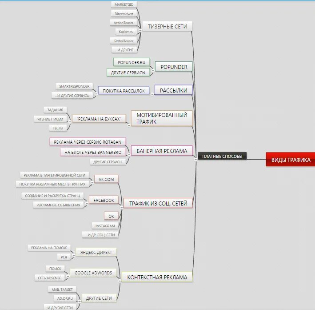Click the AD.OR.RU leaf node
The height and width of the screenshot is (310, 315).
pyautogui.click(x=65, y=298)
